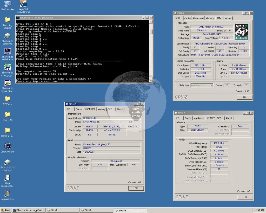Click the Command Rate value 2T
The image size is (266, 213).
pos(219,169)
